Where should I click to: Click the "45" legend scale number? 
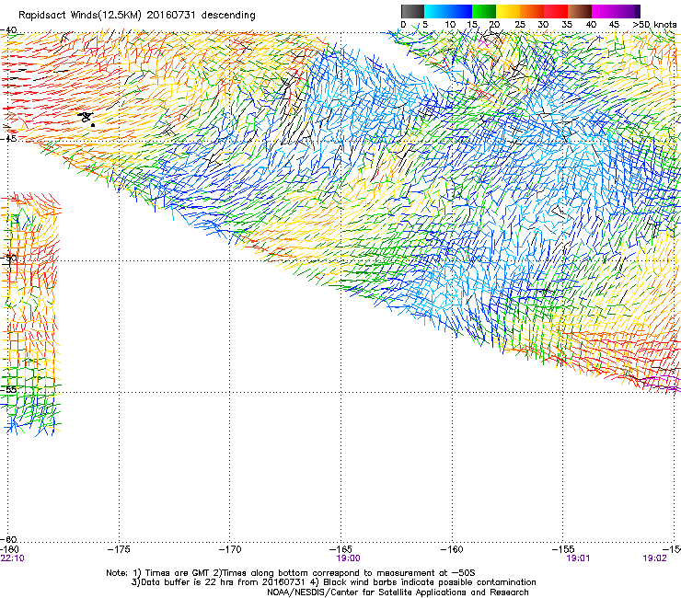click(614, 25)
